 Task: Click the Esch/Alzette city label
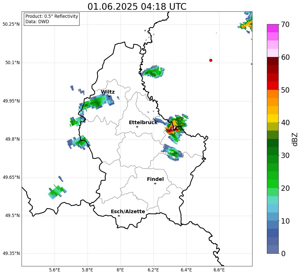[x=128, y=211]
